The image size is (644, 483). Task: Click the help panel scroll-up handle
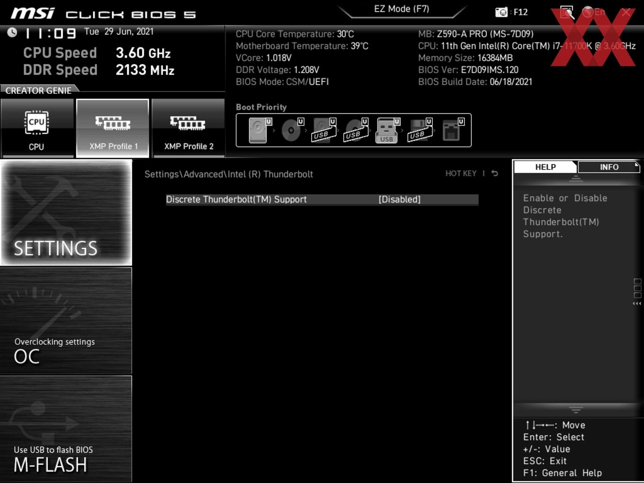click(x=576, y=179)
